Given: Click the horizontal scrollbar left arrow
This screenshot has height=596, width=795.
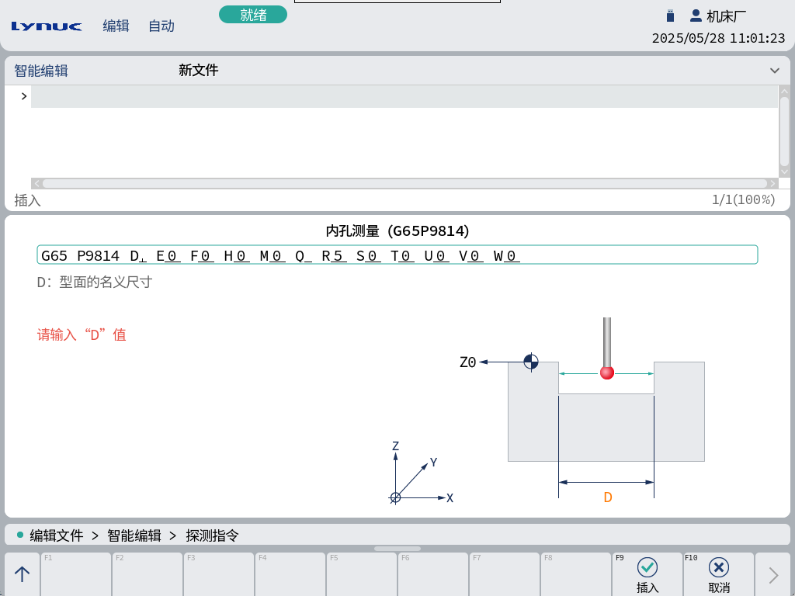Looking at the screenshot, I should pos(36,183).
